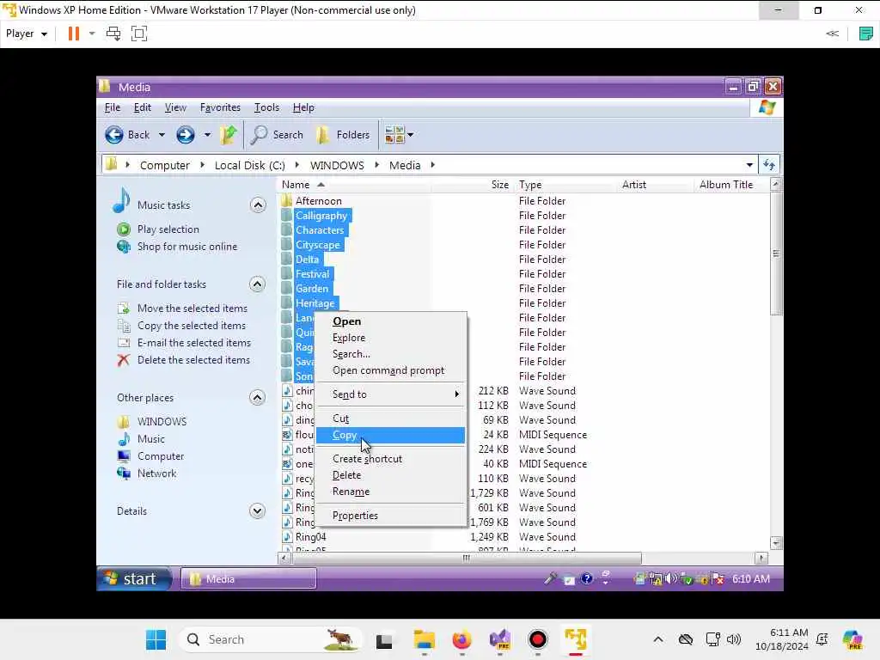Expand the Details panel
Viewport: 880px width, 660px height.
257,511
